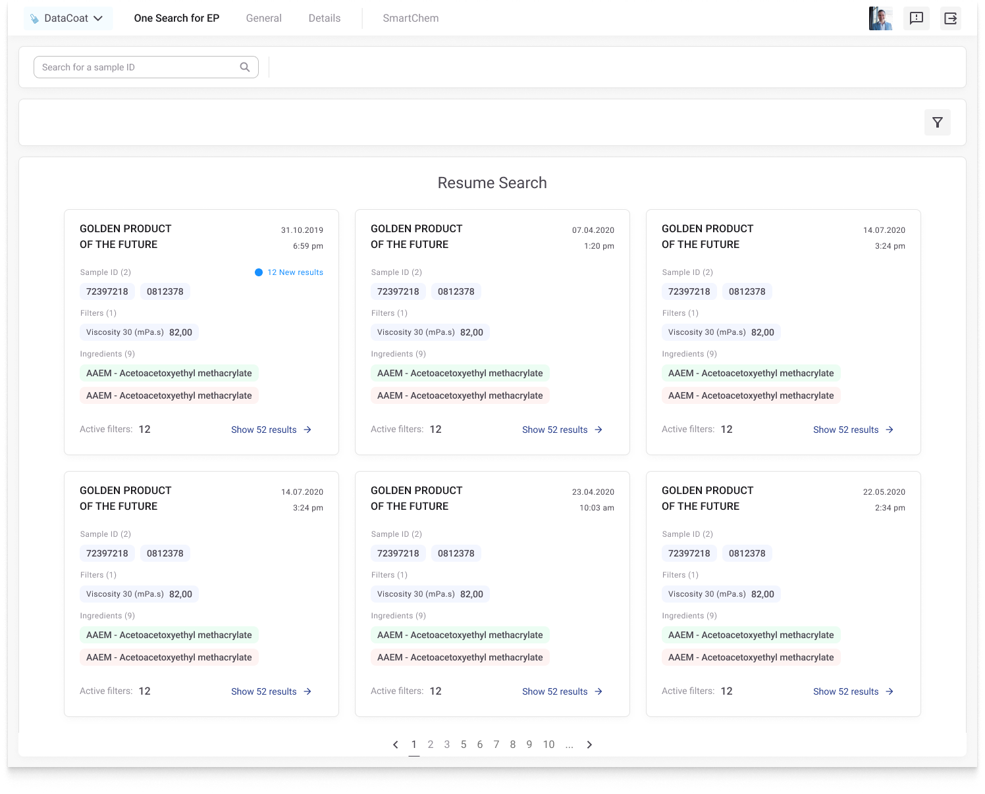The height and width of the screenshot is (794, 985).
Task: Open the user profile avatar
Action: pos(880,18)
